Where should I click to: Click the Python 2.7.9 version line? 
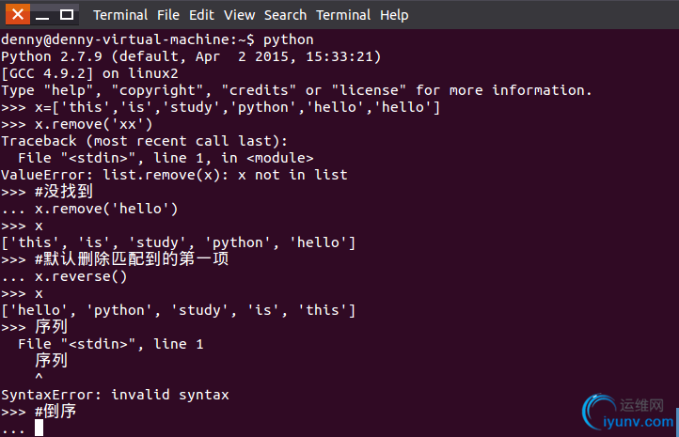tap(191, 56)
